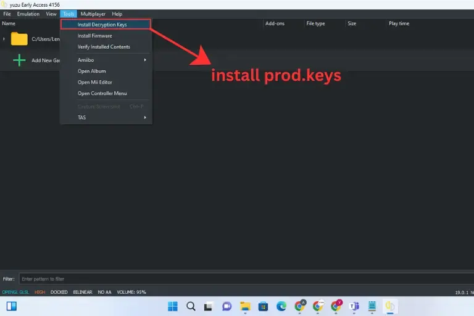
Task: Toggle the BILINEAR filter status button
Action: (x=83, y=292)
